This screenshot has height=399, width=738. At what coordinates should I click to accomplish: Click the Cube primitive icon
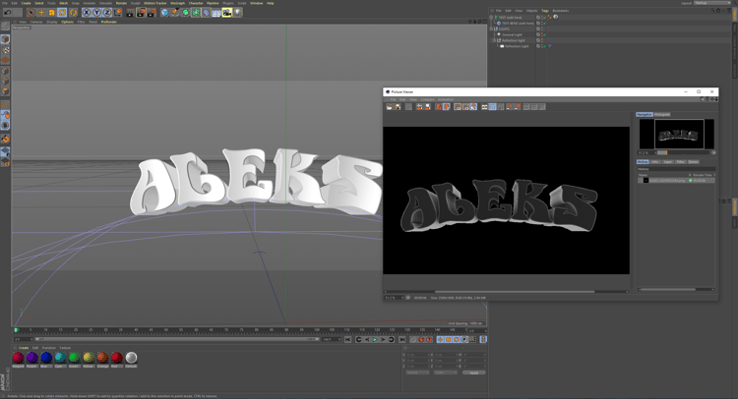[x=164, y=13]
